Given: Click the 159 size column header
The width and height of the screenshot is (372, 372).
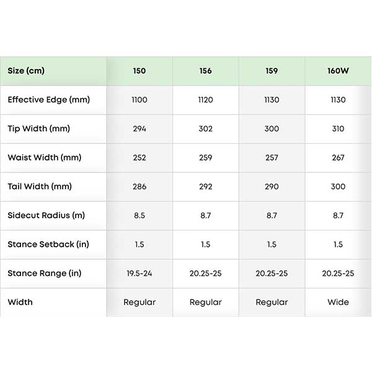Looking at the screenshot, I should coord(272,71).
